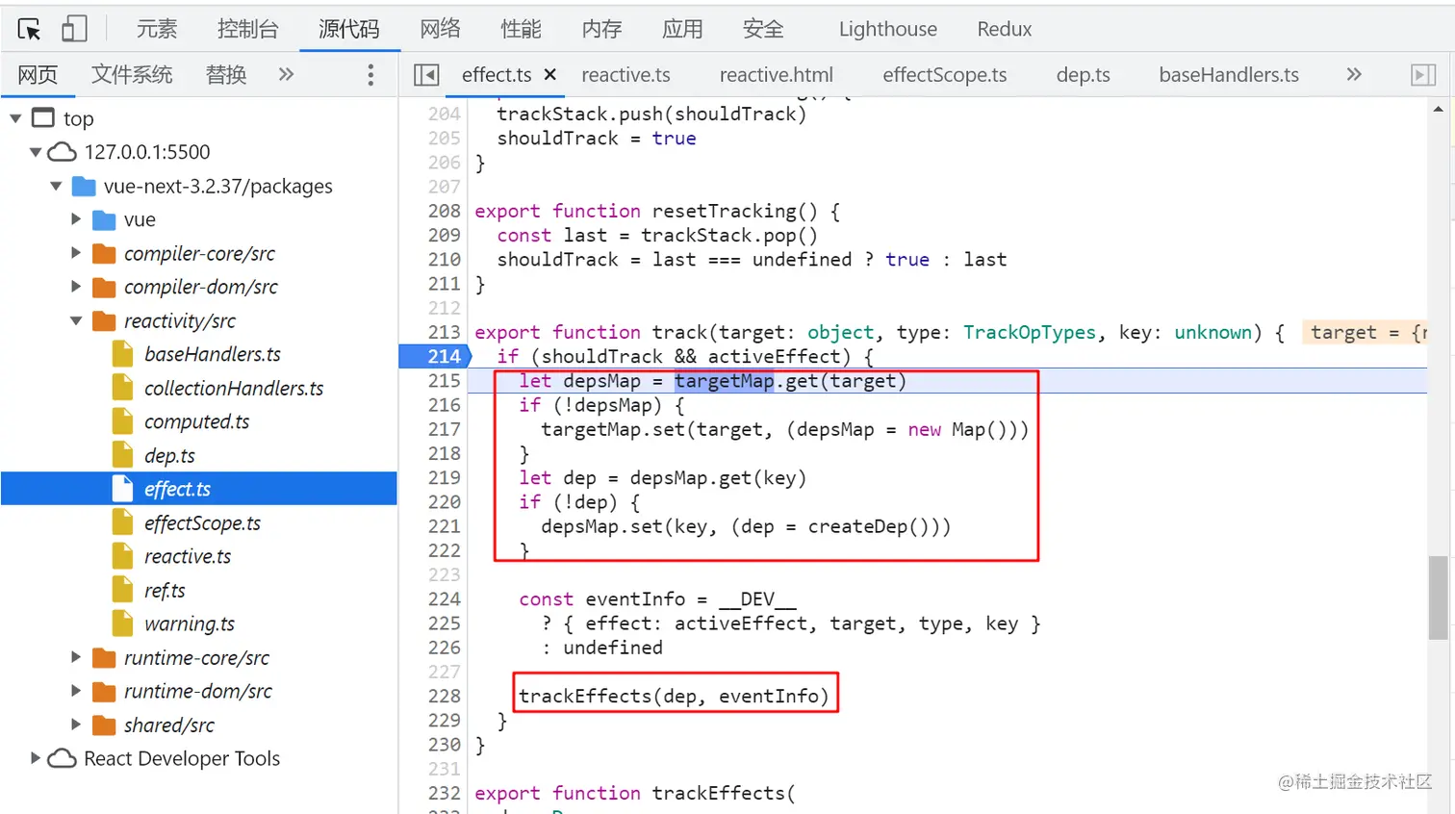Expand the vue folder arrow

76,219
